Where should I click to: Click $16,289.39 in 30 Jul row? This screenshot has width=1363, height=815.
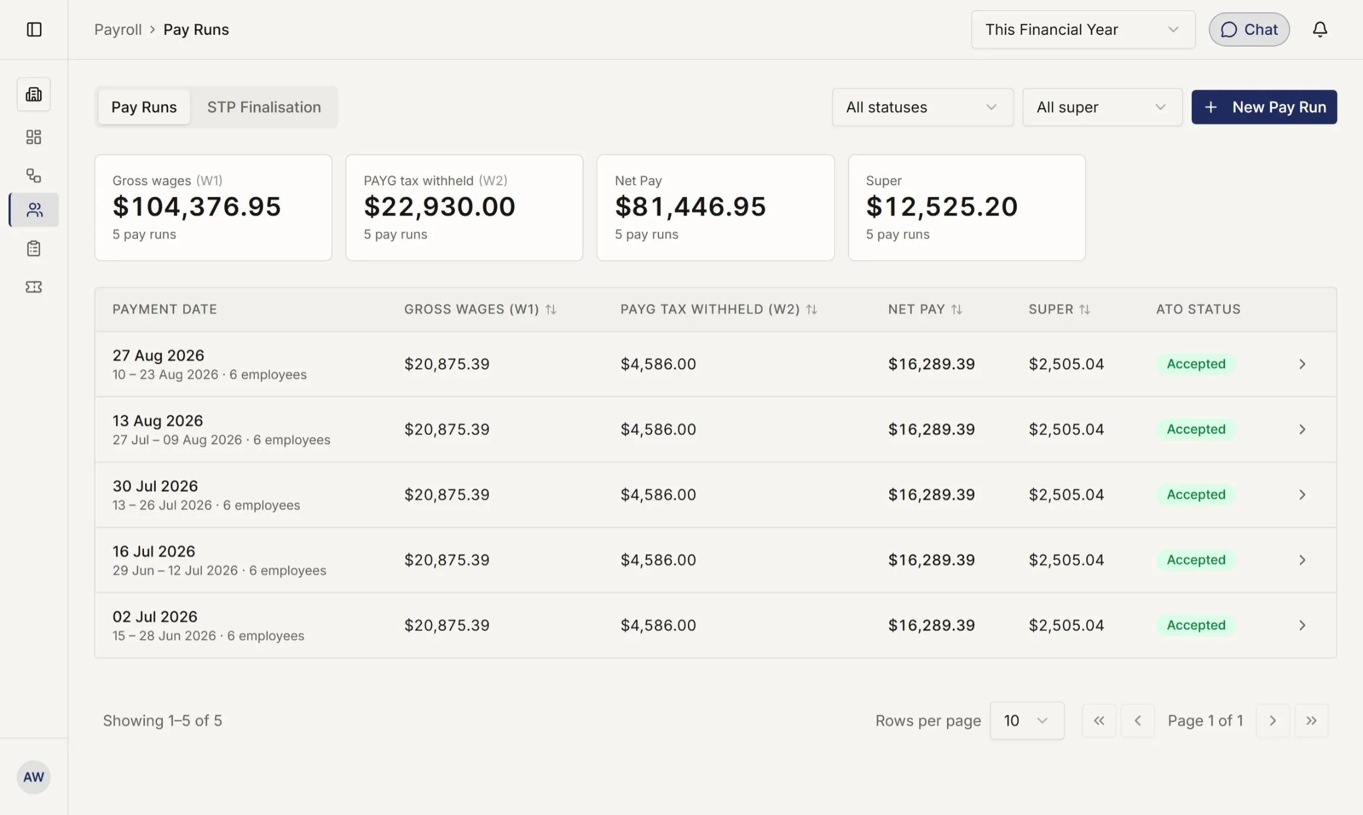click(x=931, y=495)
